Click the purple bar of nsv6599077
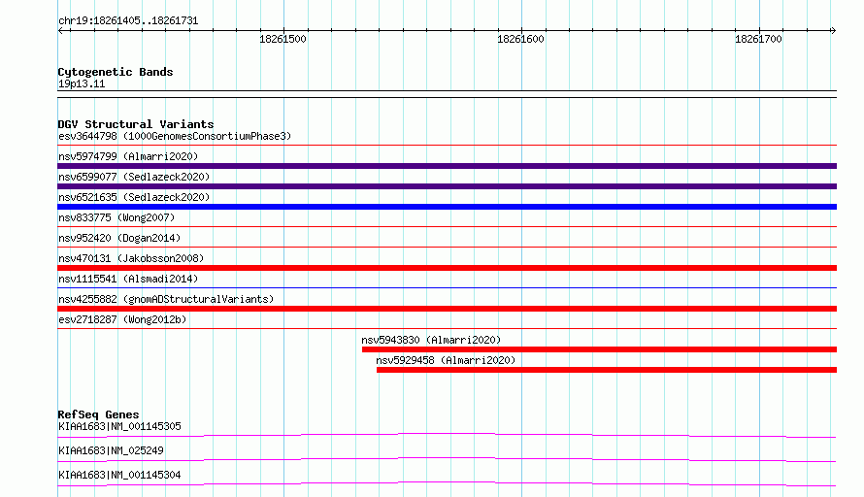This screenshot has height=497, width=864. (447, 186)
